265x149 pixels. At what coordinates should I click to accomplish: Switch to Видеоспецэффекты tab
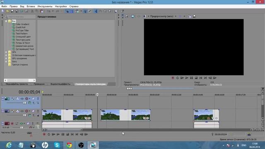(x=60, y=84)
